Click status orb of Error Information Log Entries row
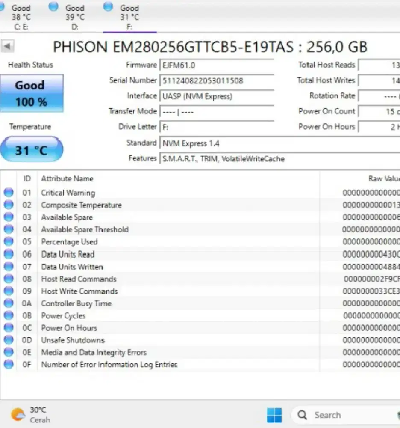 coord(9,364)
